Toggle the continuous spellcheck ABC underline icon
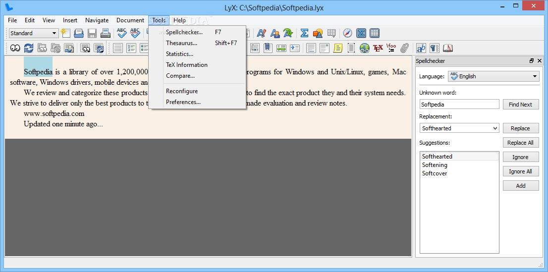 click(x=135, y=33)
